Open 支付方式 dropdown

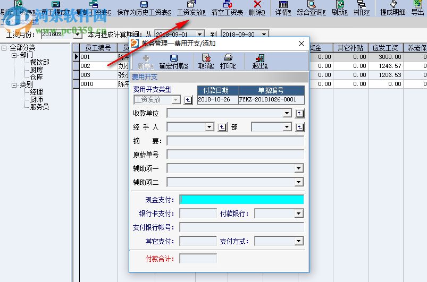[299, 241]
